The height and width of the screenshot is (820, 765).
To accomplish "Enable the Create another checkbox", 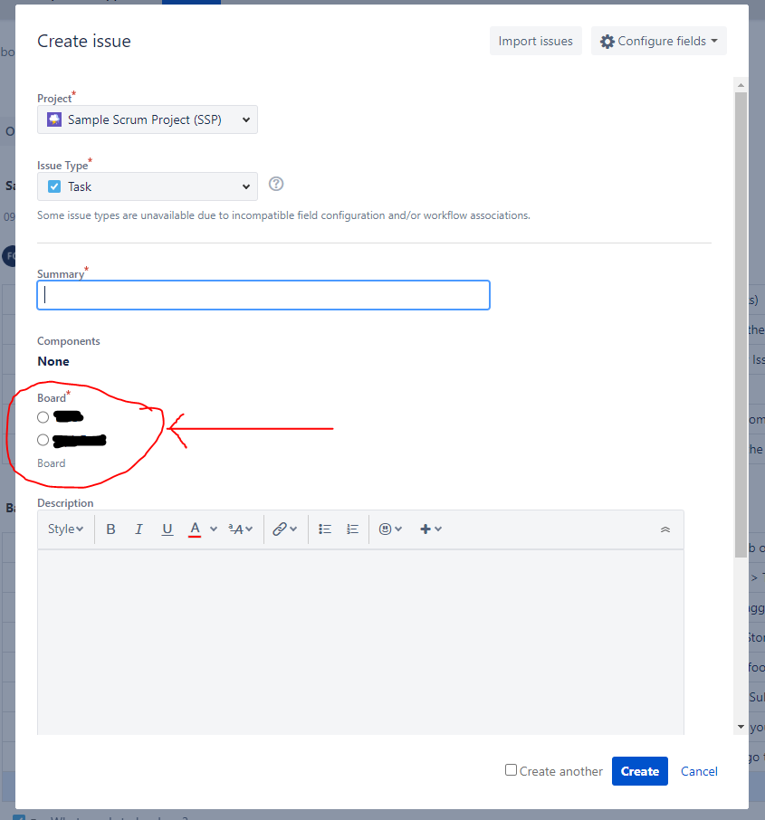I will point(511,770).
